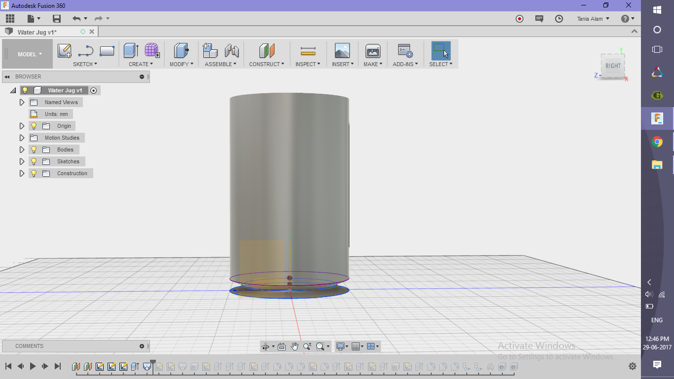The image size is (674, 379).
Task: Expand the COMMENTS panel
Action: [x=142, y=346]
